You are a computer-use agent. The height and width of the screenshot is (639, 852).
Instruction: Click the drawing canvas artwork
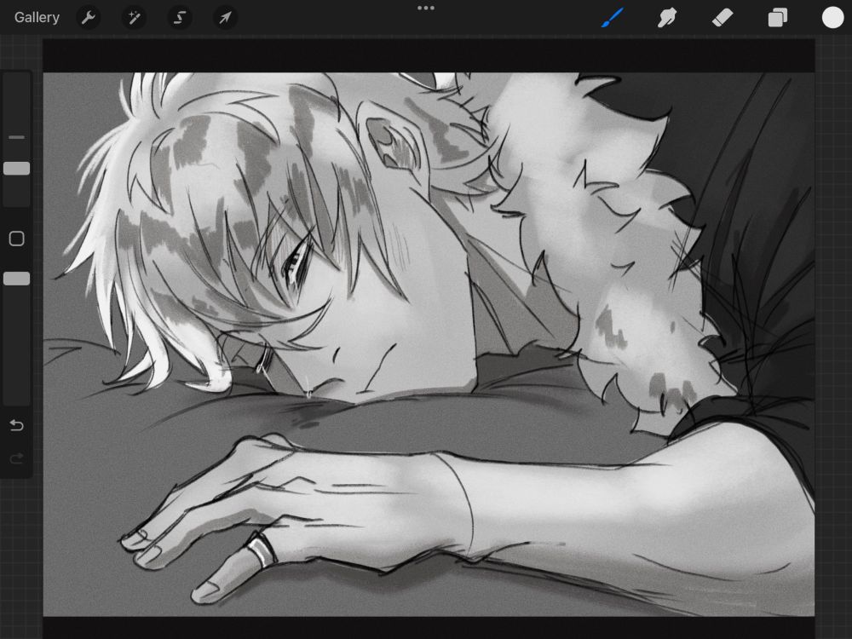click(429, 344)
